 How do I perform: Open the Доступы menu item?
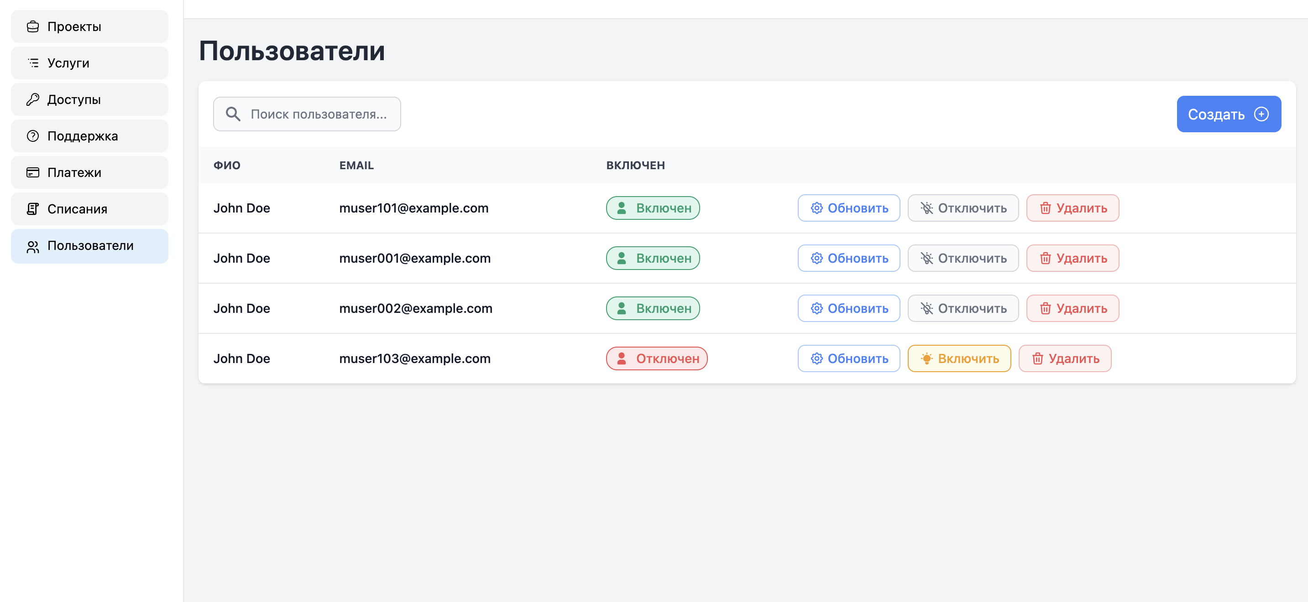tap(89, 99)
